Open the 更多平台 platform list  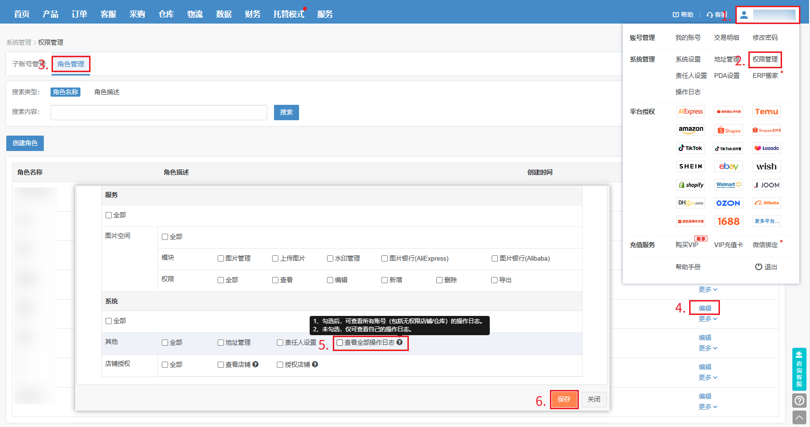coord(766,221)
